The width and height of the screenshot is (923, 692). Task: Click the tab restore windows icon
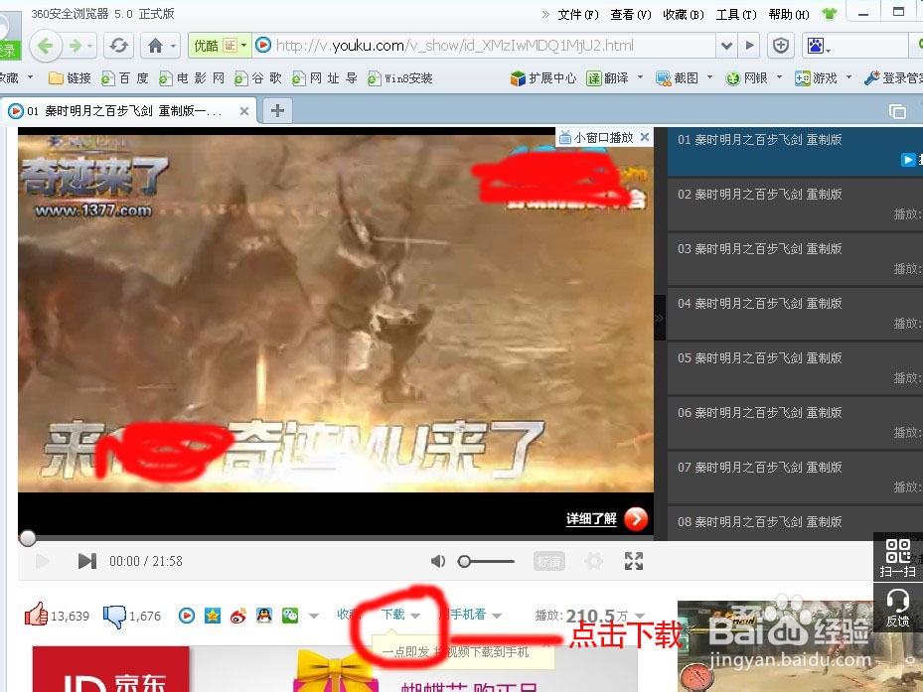click(x=897, y=111)
